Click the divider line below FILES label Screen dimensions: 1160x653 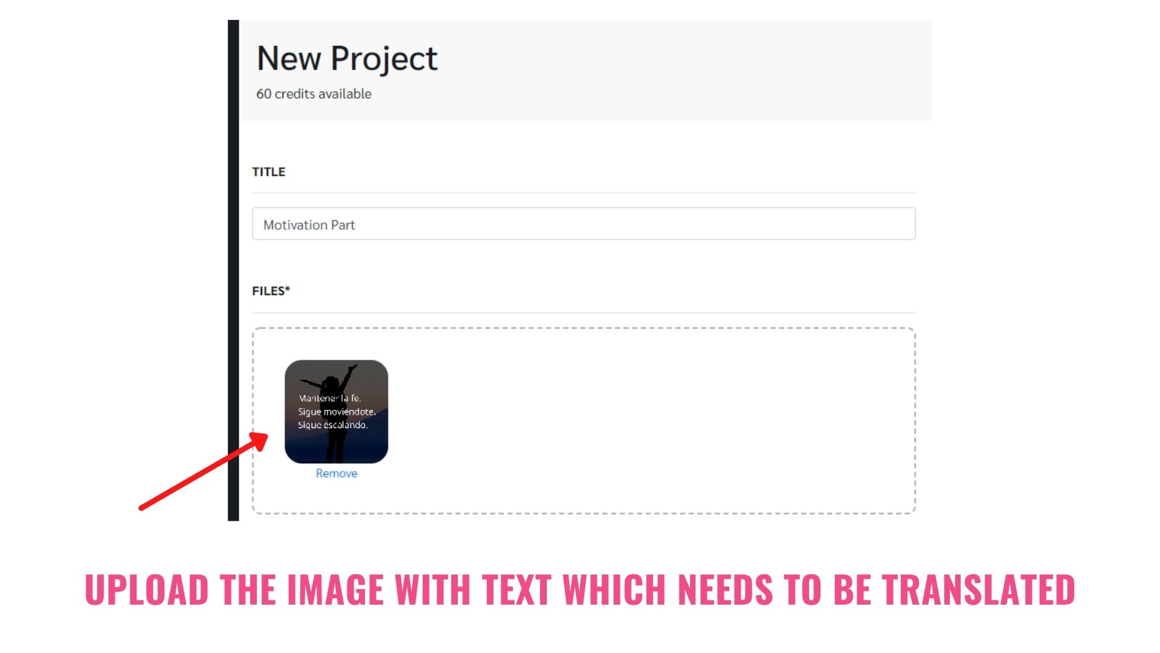pyautogui.click(x=584, y=313)
